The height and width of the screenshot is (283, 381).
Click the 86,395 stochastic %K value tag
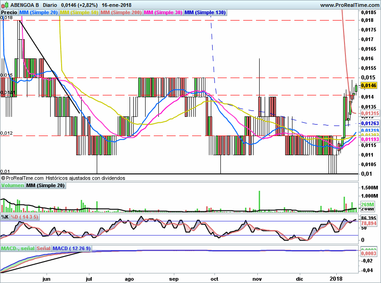[369, 218]
